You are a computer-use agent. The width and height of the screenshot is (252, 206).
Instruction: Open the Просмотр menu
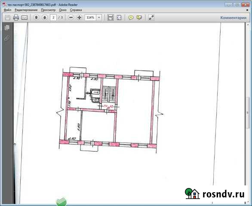point(48,10)
